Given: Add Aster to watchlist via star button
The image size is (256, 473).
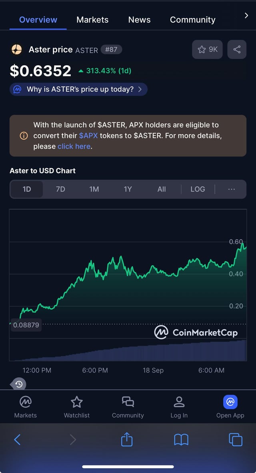Looking at the screenshot, I should click(207, 49).
